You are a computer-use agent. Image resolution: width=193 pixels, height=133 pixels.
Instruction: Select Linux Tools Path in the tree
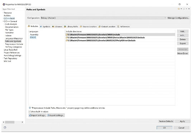[11, 50]
